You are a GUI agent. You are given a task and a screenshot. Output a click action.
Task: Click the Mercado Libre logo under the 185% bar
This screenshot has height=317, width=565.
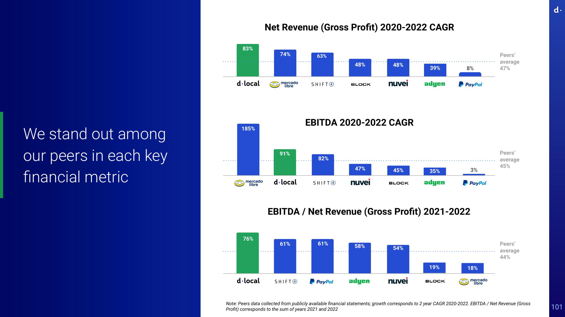point(249,183)
